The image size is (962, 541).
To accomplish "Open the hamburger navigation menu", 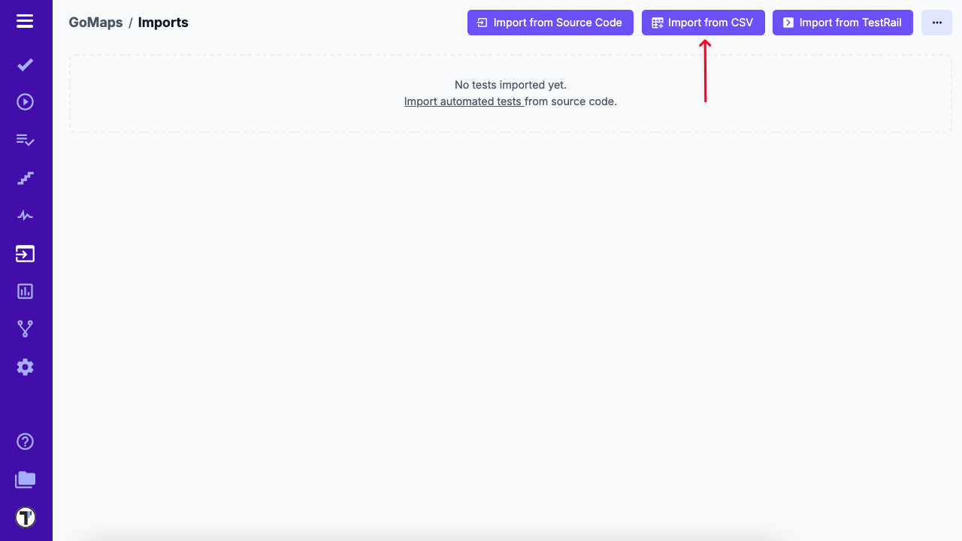I will coord(25,21).
